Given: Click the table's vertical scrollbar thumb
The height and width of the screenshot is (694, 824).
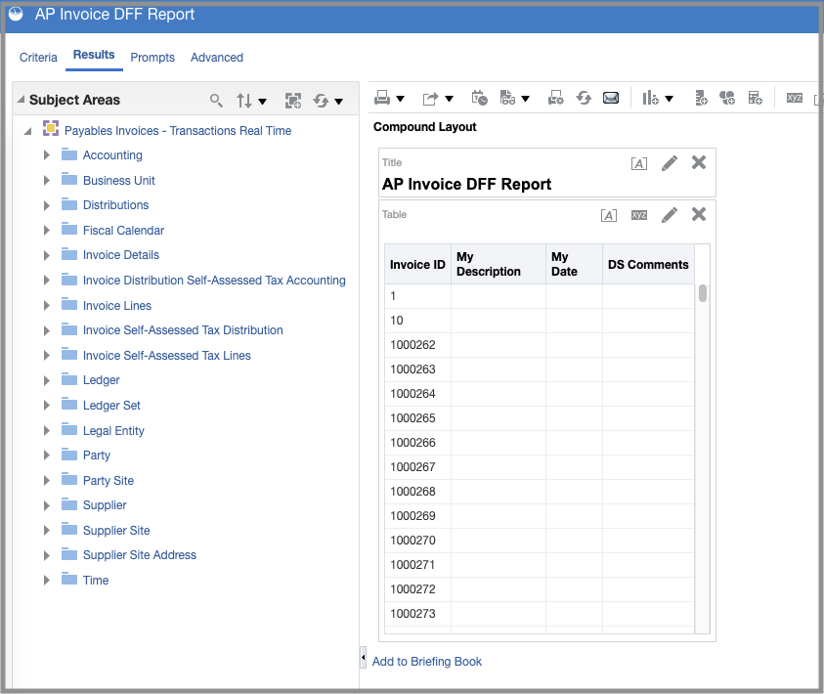Looking at the screenshot, I should click(x=703, y=293).
